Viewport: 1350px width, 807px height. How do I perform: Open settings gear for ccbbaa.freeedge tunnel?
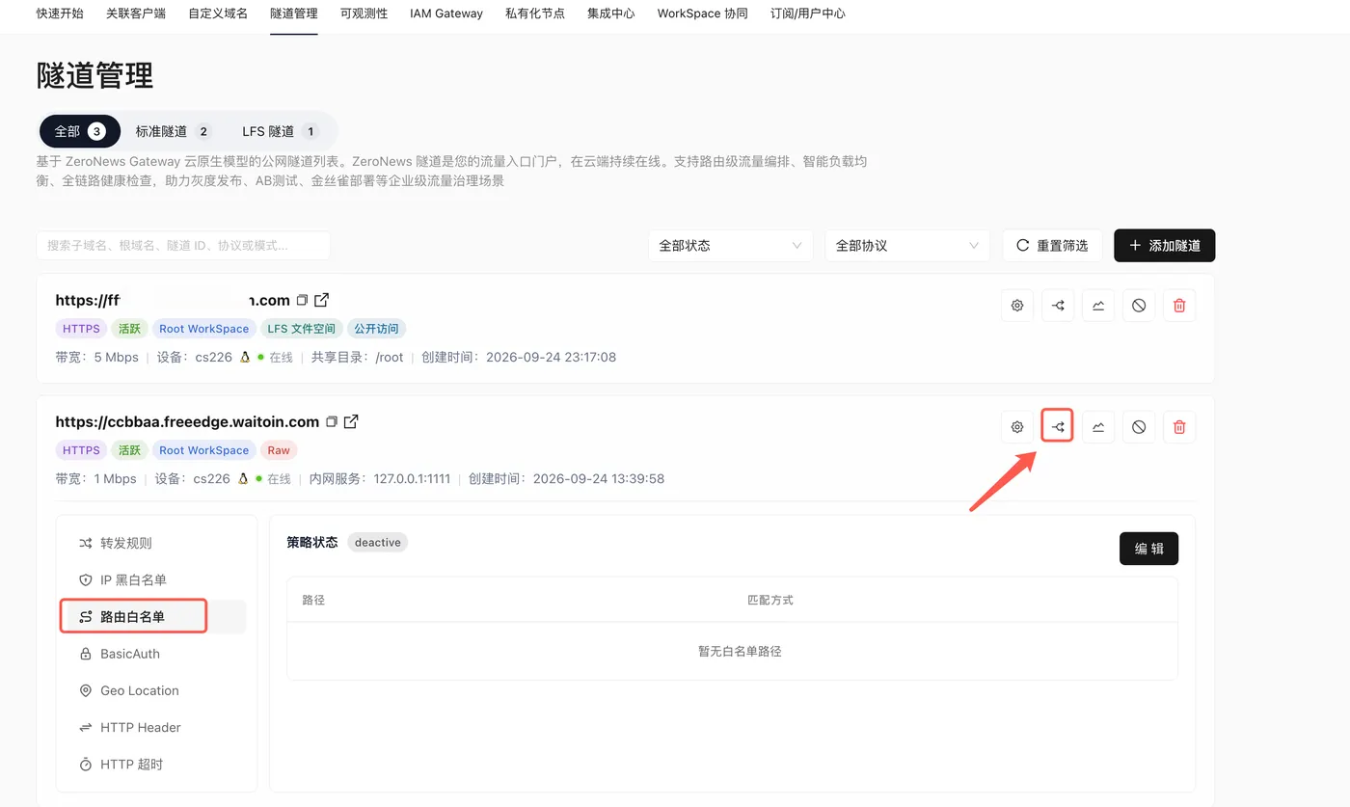point(1017,427)
